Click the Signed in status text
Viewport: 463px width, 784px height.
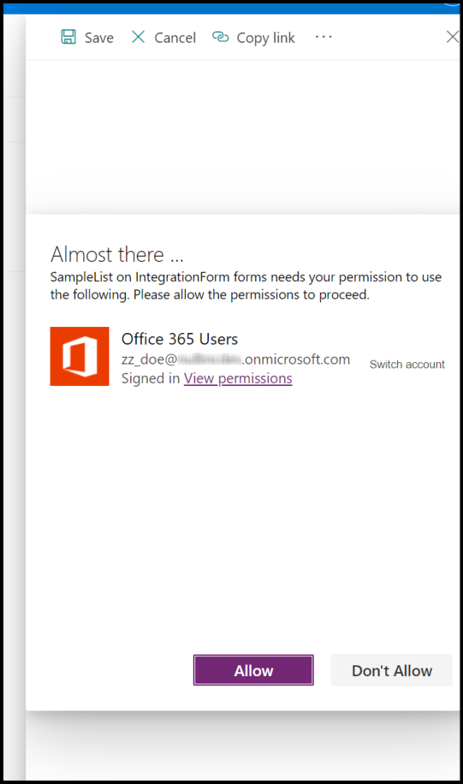pyautogui.click(x=150, y=378)
